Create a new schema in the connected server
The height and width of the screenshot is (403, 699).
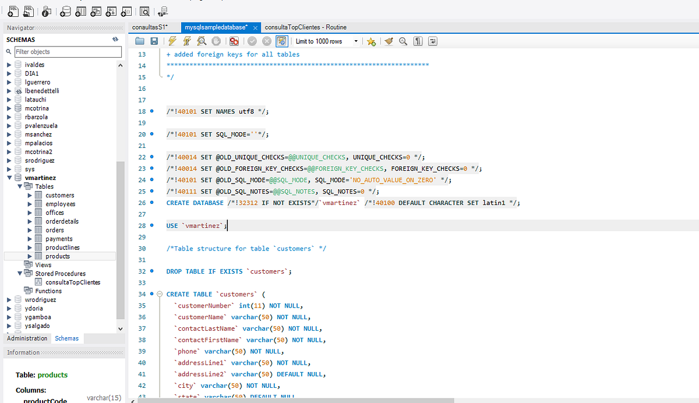(65, 10)
